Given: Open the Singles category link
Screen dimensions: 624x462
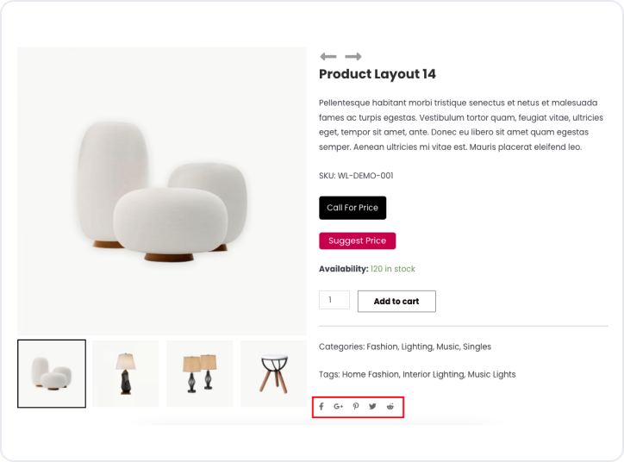Looking at the screenshot, I should [477, 346].
